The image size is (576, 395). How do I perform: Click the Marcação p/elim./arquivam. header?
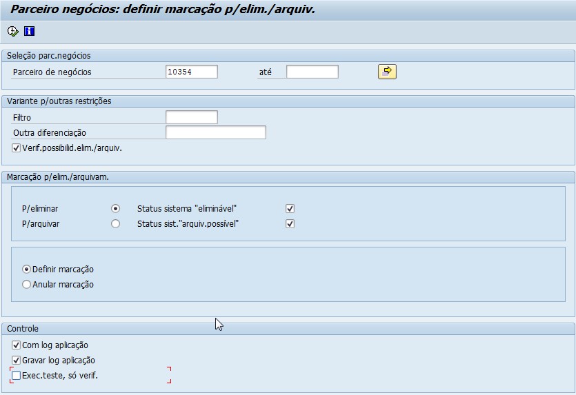pyautogui.click(x=58, y=177)
